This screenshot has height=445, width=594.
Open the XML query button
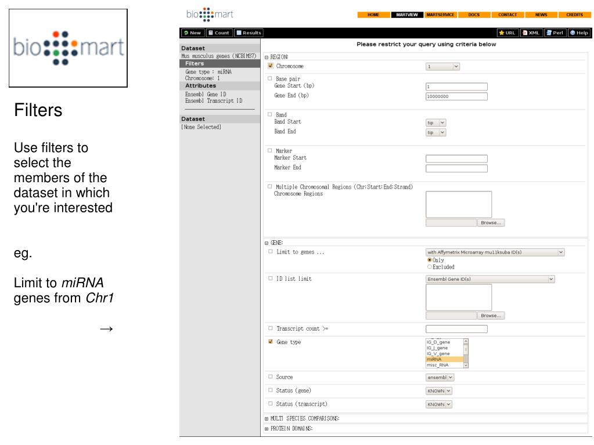point(531,33)
